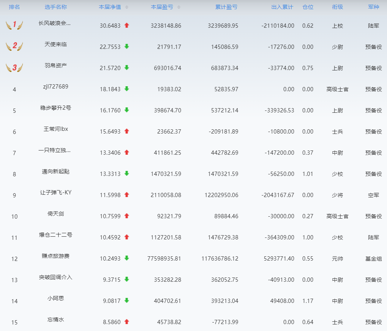387x331 pixels.
Task: Open player 忘情水 profile
Action: click(56, 320)
